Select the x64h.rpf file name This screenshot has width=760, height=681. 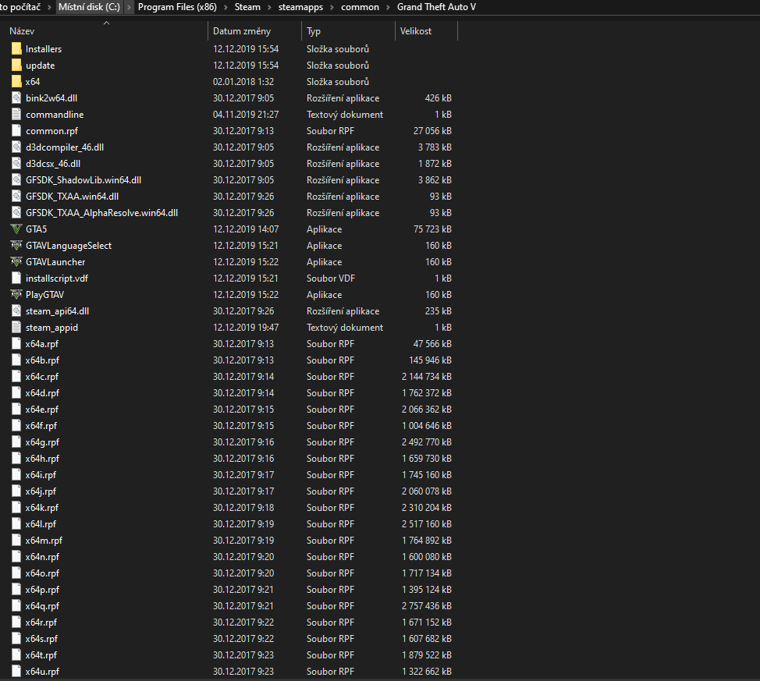coord(43,459)
